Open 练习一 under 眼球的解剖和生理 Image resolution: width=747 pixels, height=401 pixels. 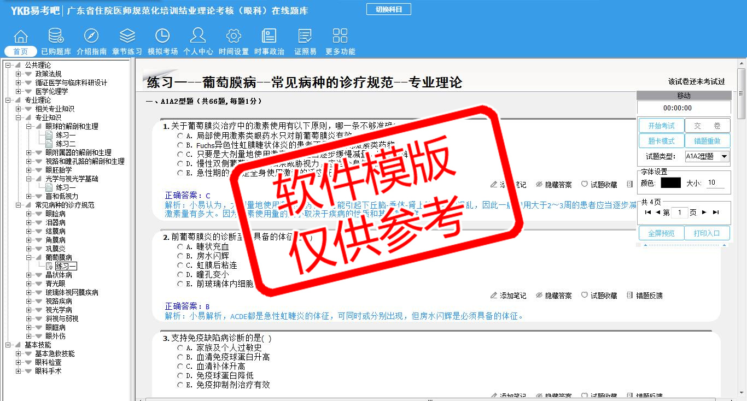pyautogui.click(x=66, y=135)
